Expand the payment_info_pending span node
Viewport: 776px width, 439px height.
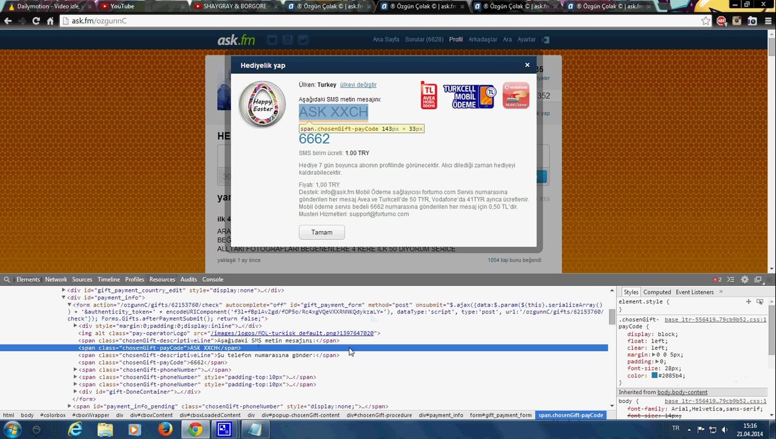[69, 406]
